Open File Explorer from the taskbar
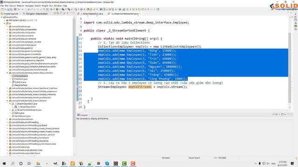The height and width of the screenshot is (167, 298). coord(38,163)
